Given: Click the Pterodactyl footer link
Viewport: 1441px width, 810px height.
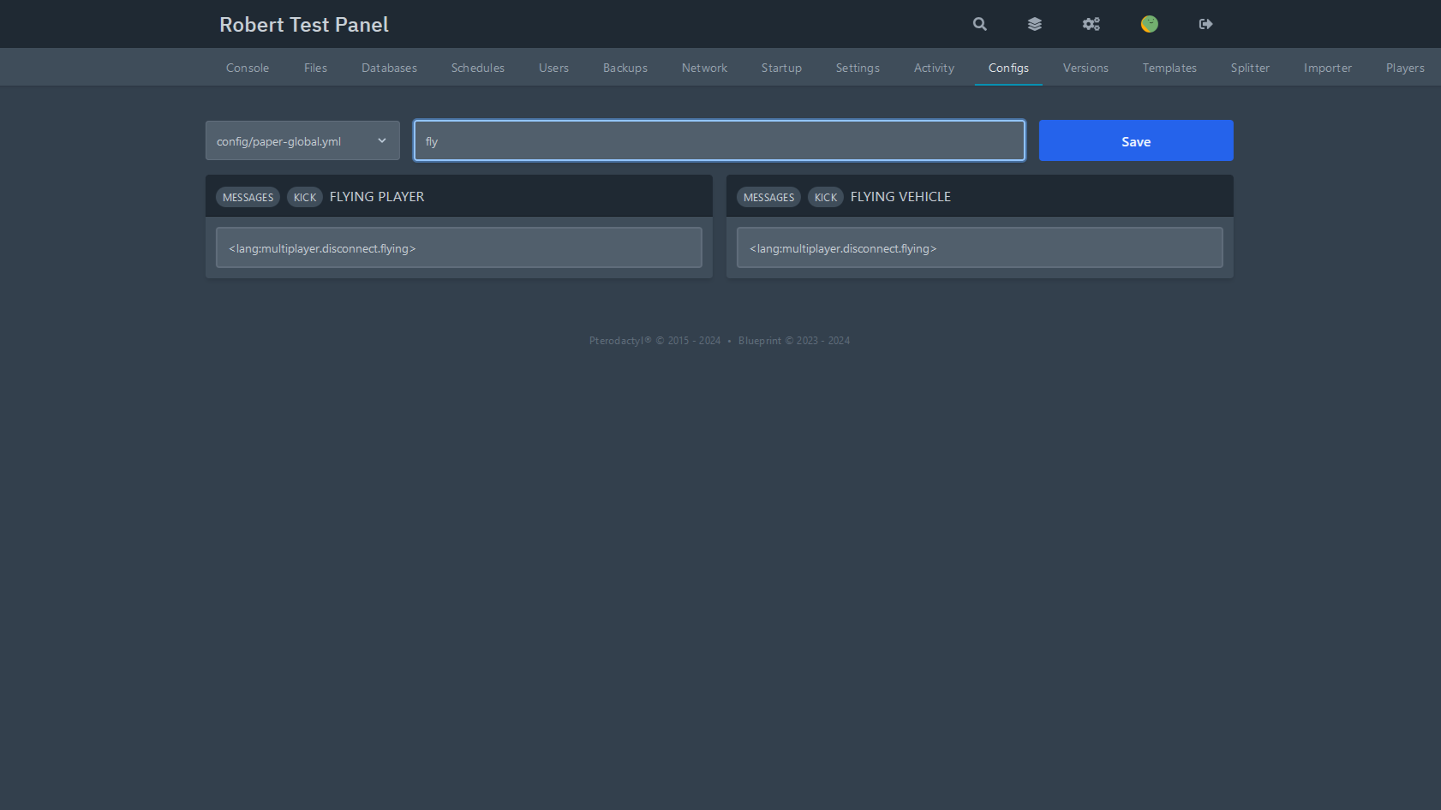Looking at the screenshot, I should coord(619,340).
